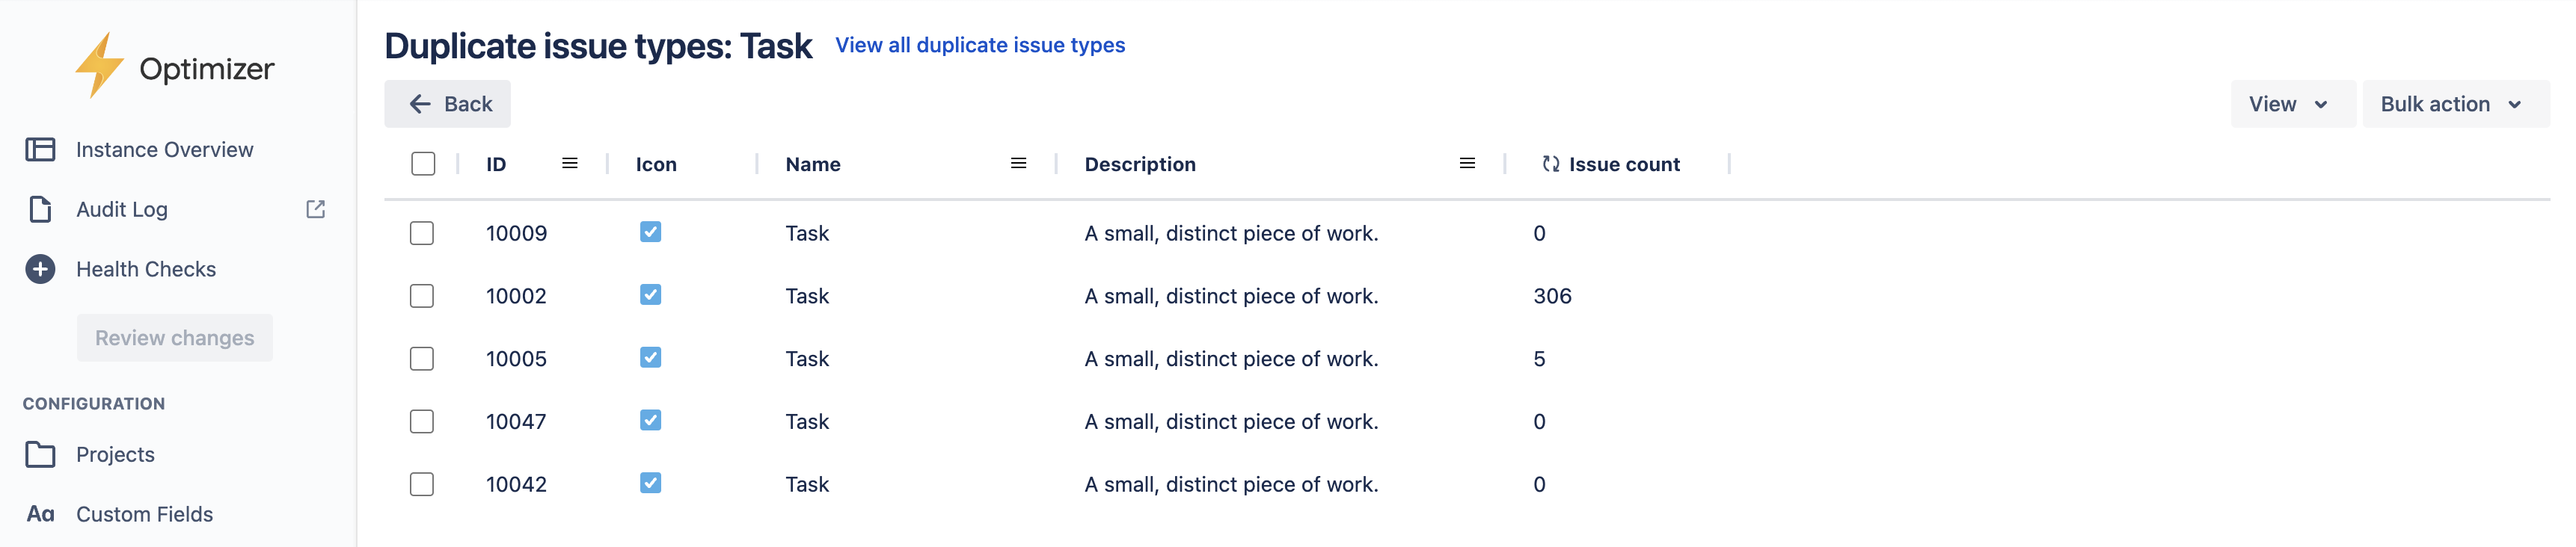This screenshot has width=2576, height=547.
Task: Tick the checkbox for row 10042
Action: click(422, 484)
